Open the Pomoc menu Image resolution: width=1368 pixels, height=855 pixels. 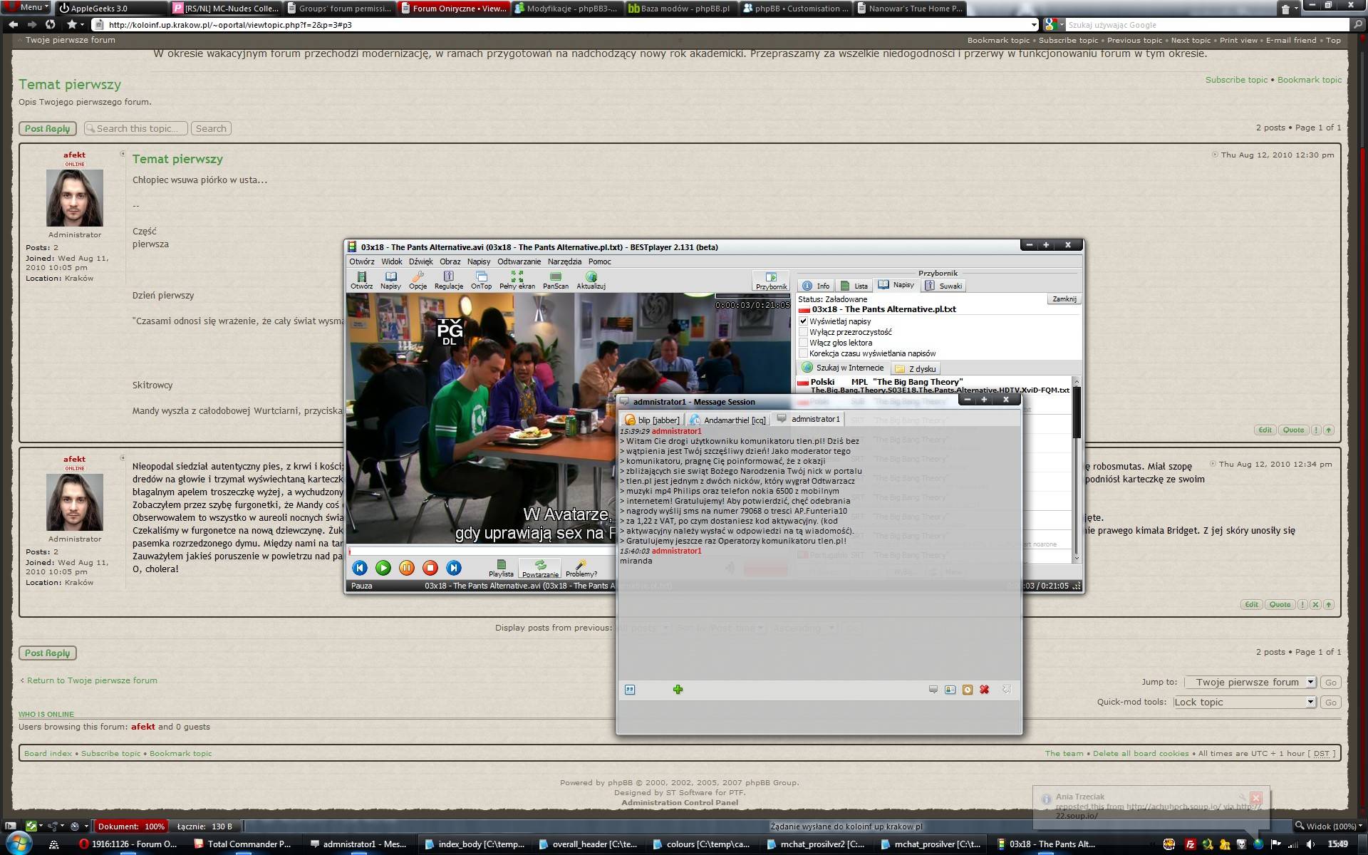[599, 261]
